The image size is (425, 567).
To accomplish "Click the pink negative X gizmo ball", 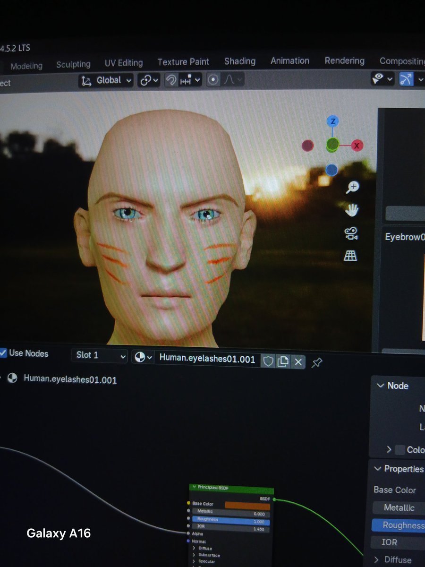I will tap(308, 146).
